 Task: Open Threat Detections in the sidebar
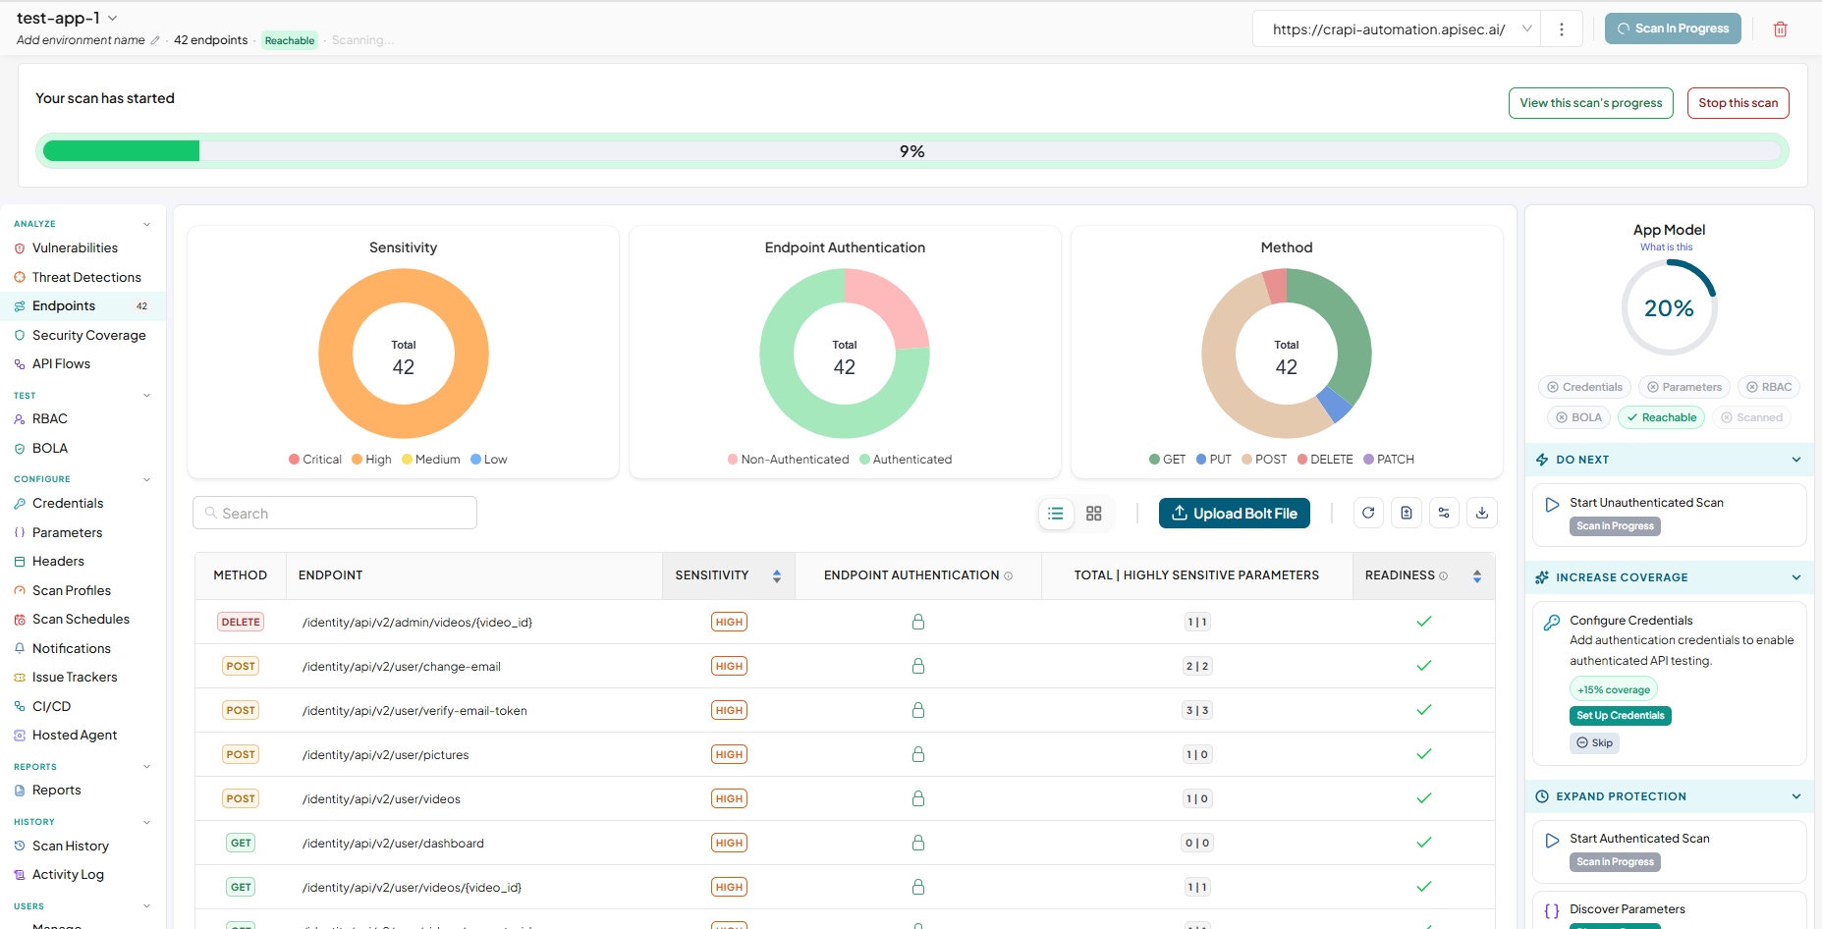(x=86, y=278)
